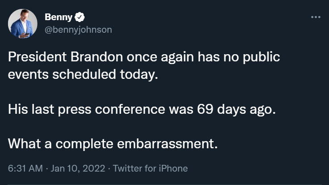This screenshot has width=329, height=185.
Task: Open the @bennyjohnson handle link
Action: click(78, 30)
